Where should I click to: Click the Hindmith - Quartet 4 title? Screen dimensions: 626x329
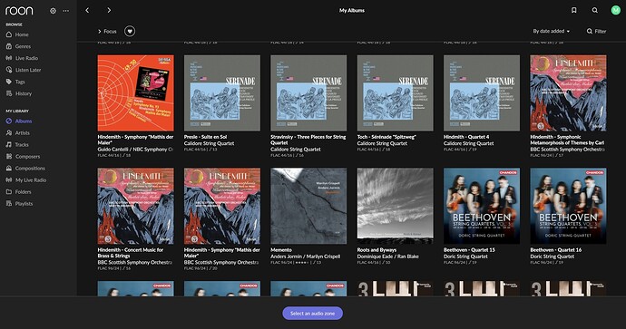point(466,137)
